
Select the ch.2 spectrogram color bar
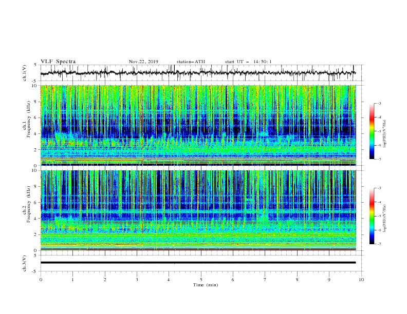click(x=372, y=216)
